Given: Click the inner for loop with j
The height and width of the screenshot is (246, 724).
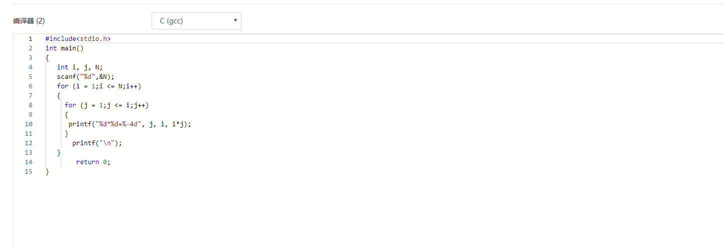Looking at the screenshot, I should pyautogui.click(x=107, y=105).
